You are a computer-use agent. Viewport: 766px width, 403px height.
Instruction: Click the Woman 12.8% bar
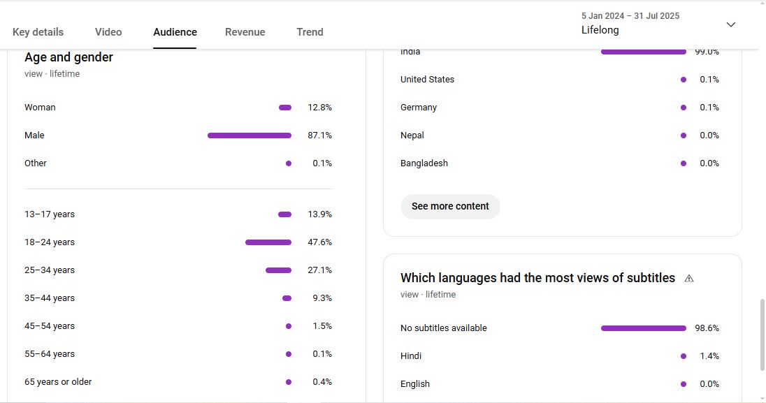click(285, 108)
